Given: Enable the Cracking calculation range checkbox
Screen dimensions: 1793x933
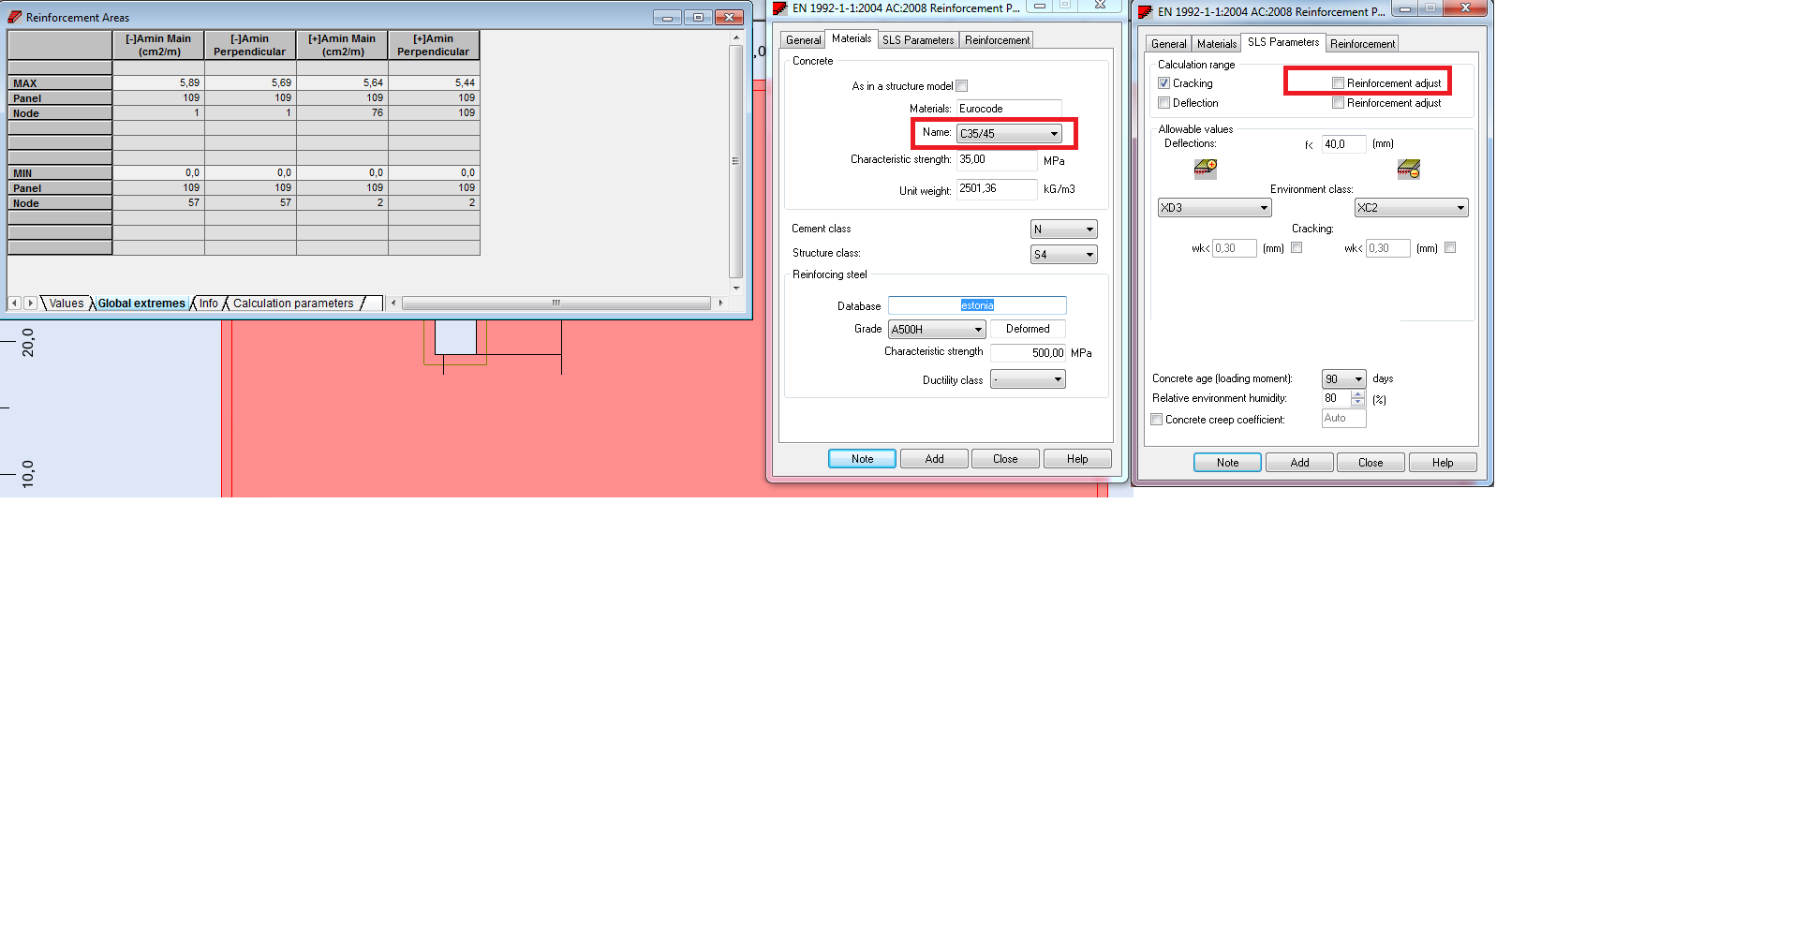Looking at the screenshot, I should (1163, 83).
